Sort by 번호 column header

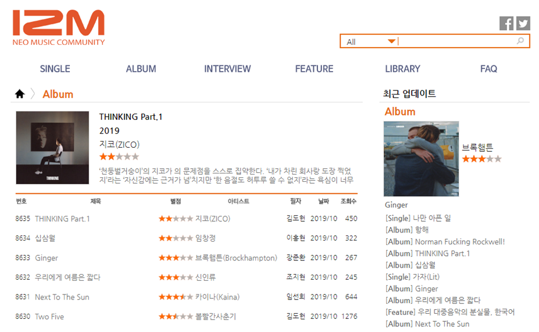pos(21,201)
